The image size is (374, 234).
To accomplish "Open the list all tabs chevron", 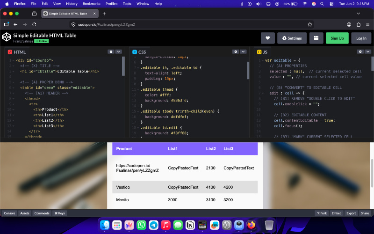I will coord(358,14).
